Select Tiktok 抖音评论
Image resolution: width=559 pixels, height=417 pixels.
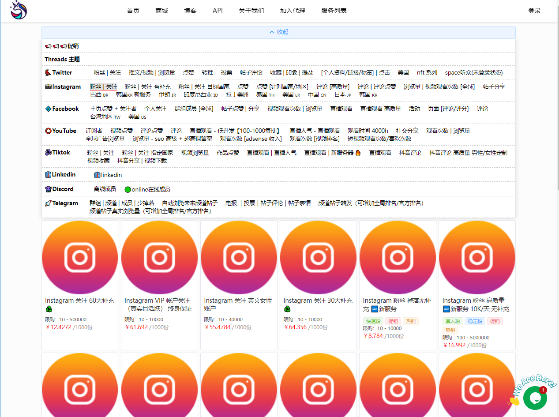point(410,153)
